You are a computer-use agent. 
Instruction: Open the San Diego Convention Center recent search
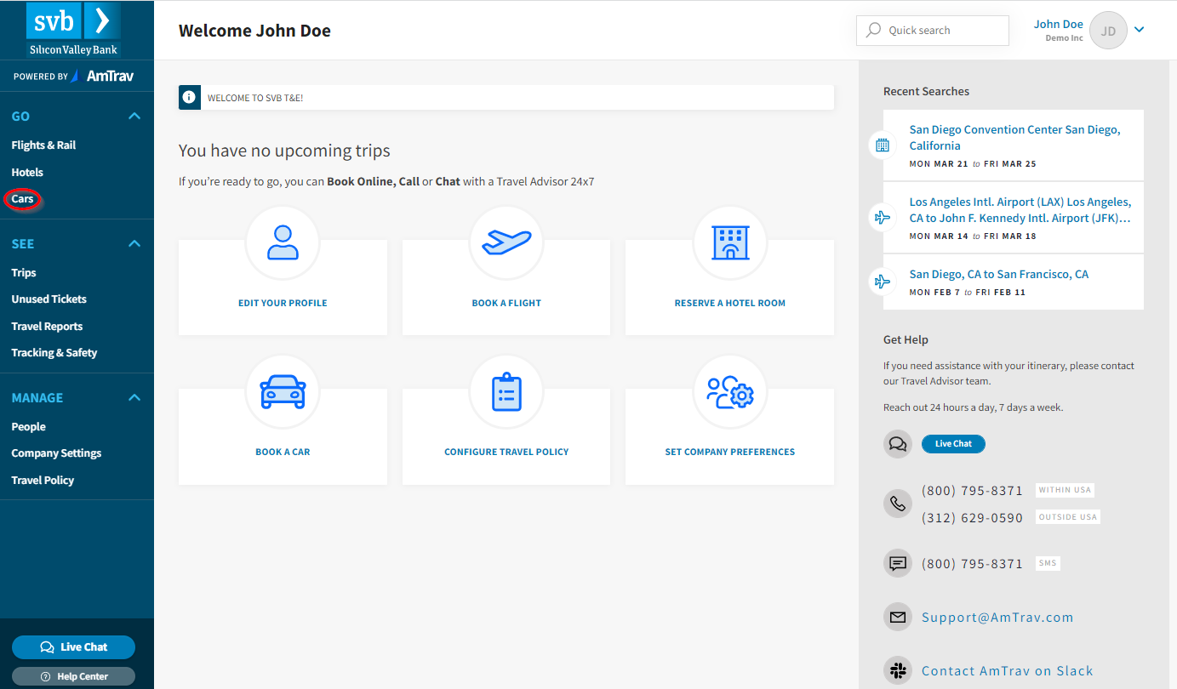[1014, 137]
